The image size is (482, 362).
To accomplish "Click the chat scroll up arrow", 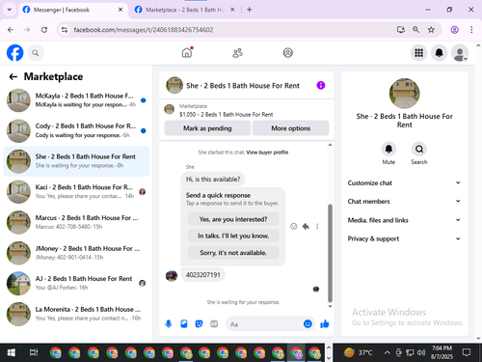I will click(330, 145).
